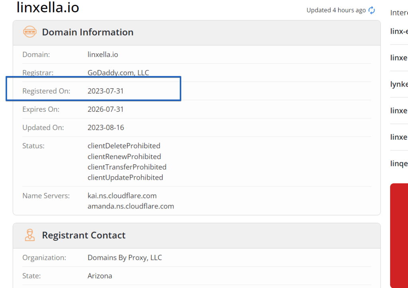Click the clientRenewProhibited status
Viewport: 408px width, 288px height.
124,156
